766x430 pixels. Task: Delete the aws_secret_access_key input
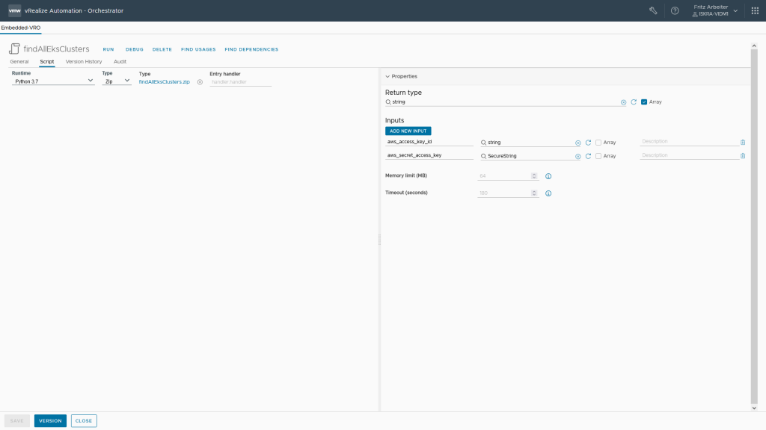click(743, 156)
